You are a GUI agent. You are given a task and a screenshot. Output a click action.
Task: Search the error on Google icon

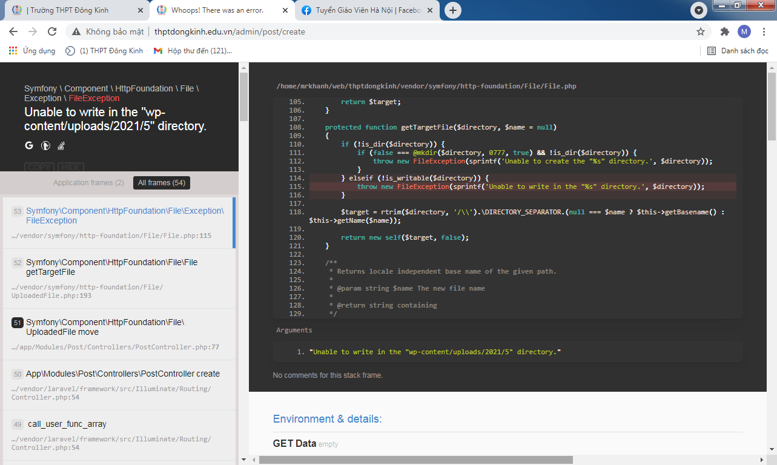(x=29, y=145)
